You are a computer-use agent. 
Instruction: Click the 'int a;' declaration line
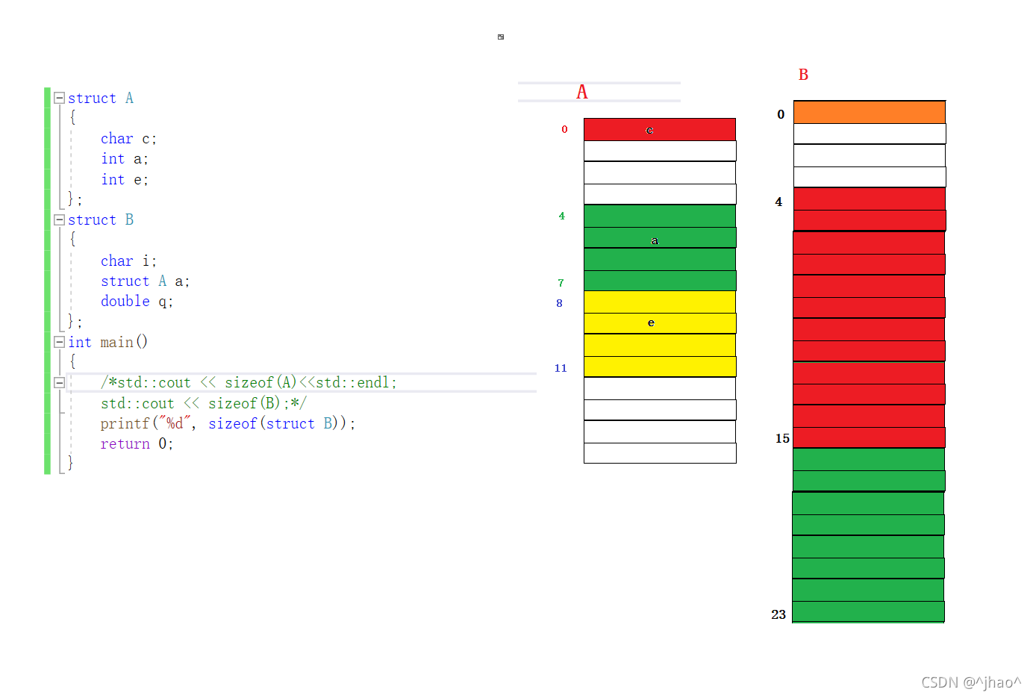[125, 159]
